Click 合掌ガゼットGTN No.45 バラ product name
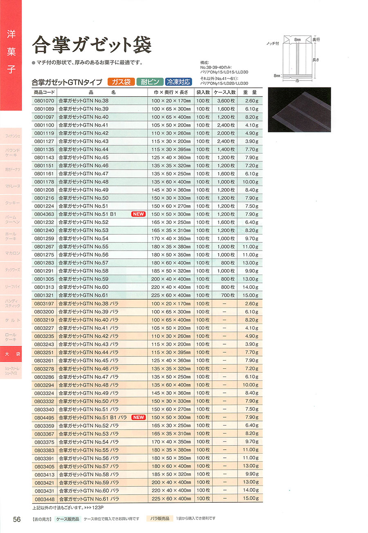The width and height of the screenshot is (368, 533). click(x=89, y=361)
